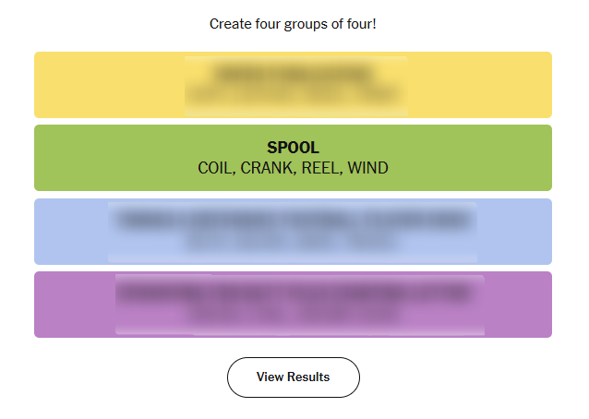
Task: Click the word REEL in green bar
Action: [320, 168]
